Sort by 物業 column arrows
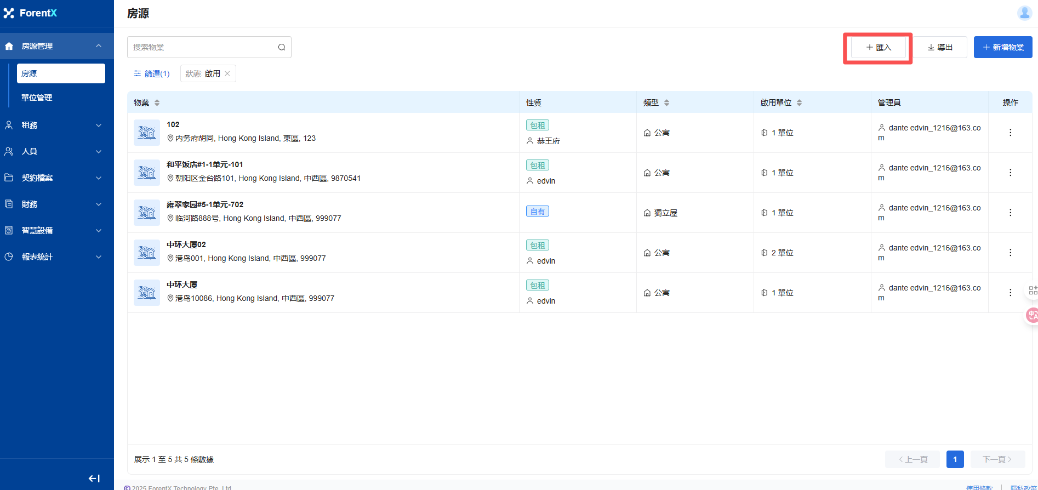Screen dimensions: 1038x490 [157, 103]
